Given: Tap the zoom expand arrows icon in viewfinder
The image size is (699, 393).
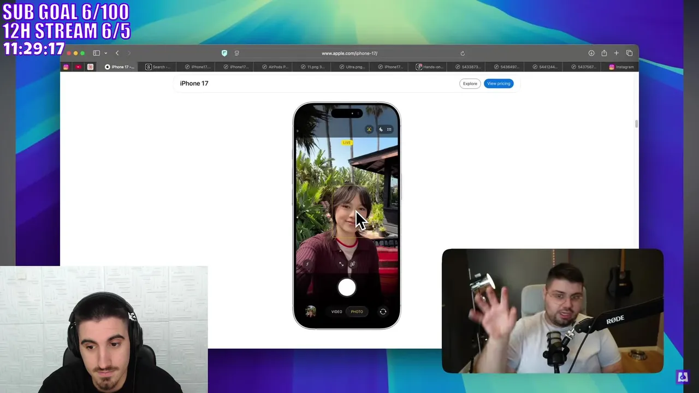Looking at the screenshot, I should pyautogui.click(x=341, y=264).
